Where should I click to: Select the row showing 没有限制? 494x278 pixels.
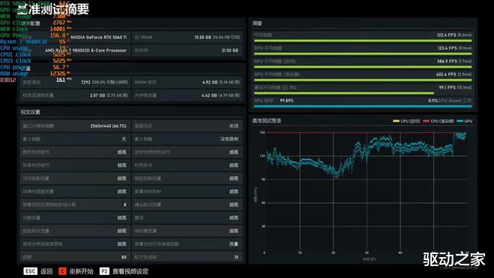(187, 139)
